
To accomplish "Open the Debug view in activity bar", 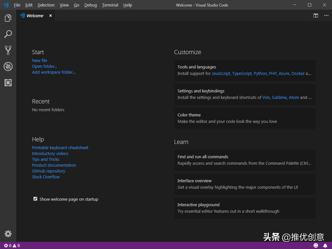I will pyautogui.click(x=8, y=66).
